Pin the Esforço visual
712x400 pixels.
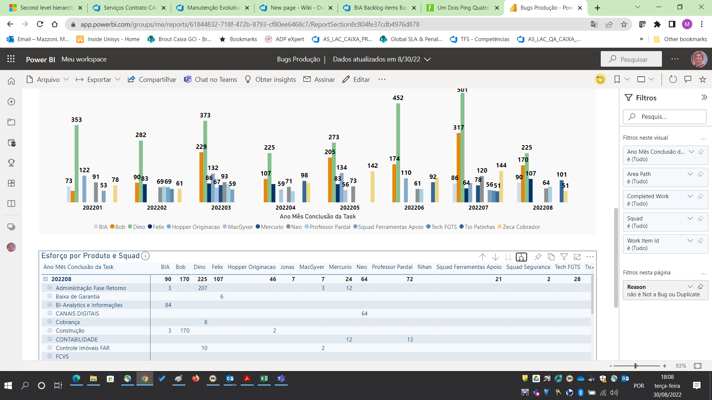click(x=538, y=257)
